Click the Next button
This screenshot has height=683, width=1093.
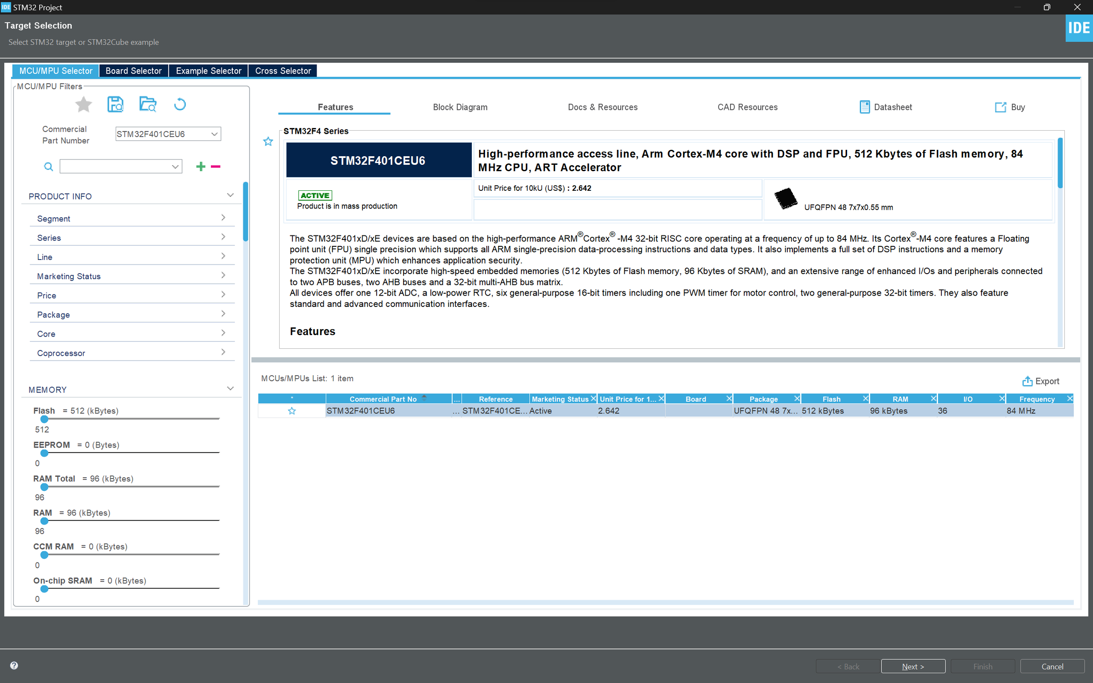(913, 666)
